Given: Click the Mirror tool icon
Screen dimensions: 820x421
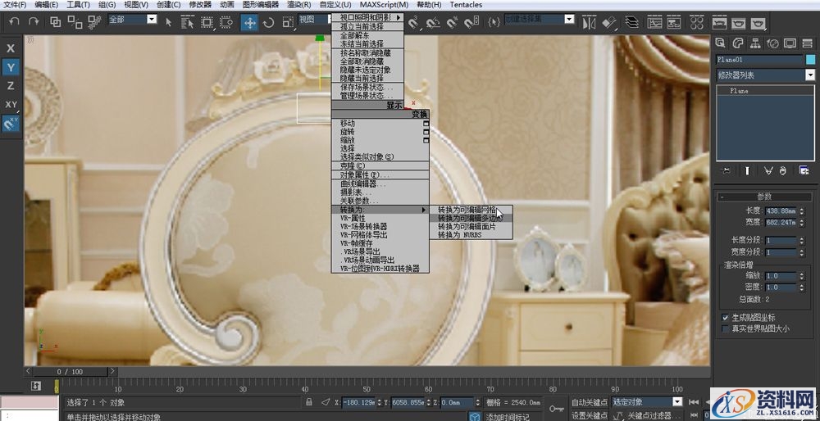Looking at the screenshot, I should click(590, 22).
